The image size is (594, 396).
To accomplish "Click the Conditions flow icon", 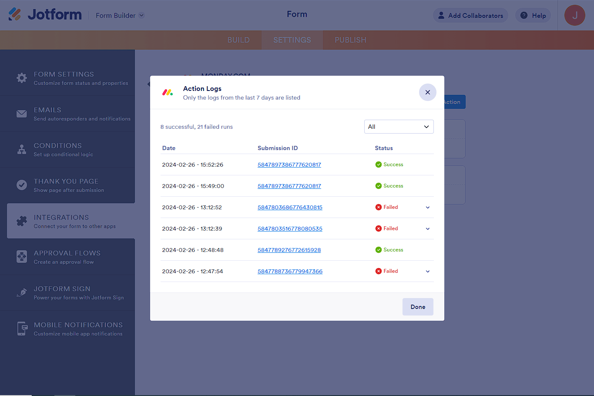I will click(x=22, y=149).
